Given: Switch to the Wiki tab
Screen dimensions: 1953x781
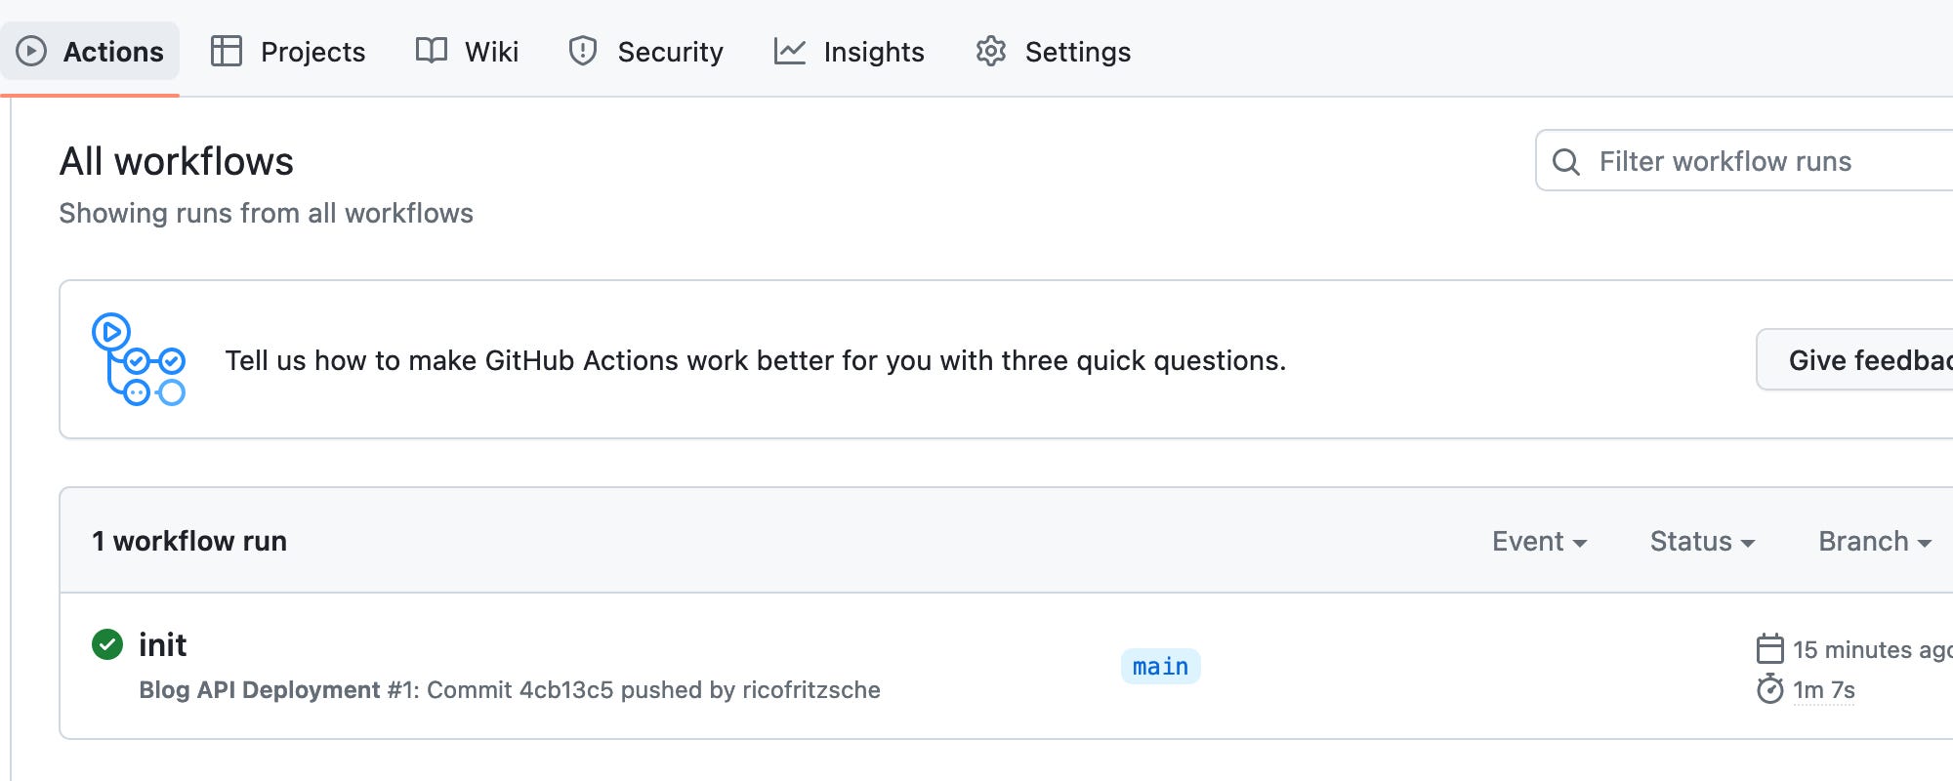Looking at the screenshot, I should pos(491,51).
